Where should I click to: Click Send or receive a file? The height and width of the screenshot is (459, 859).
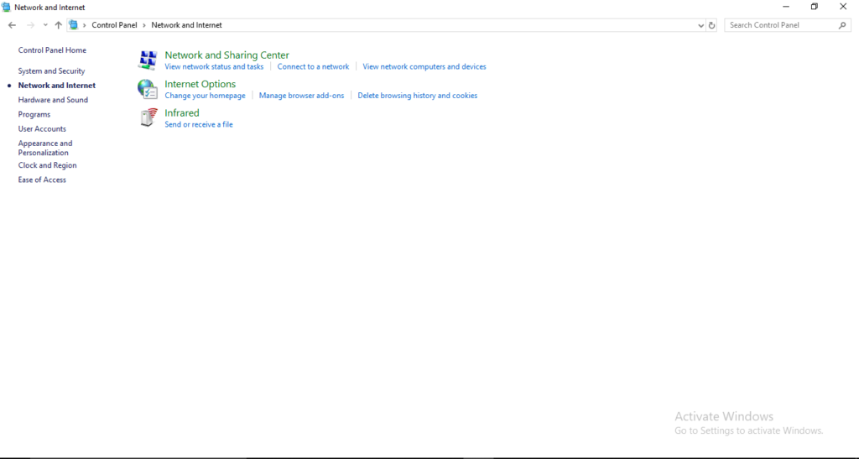(x=199, y=125)
